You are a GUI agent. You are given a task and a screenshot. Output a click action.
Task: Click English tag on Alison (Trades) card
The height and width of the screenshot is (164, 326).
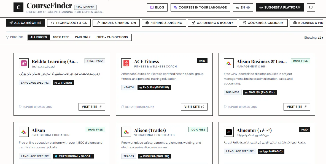click(154, 156)
